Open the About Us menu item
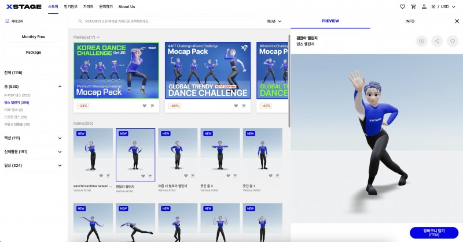The width and height of the screenshot is (463, 242). pos(127,6)
